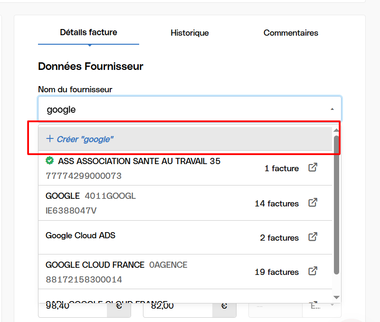Collapse the supplier name dropdown arrow
The width and height of the screenshot is (380, 322).
click(x=332, y=109)
